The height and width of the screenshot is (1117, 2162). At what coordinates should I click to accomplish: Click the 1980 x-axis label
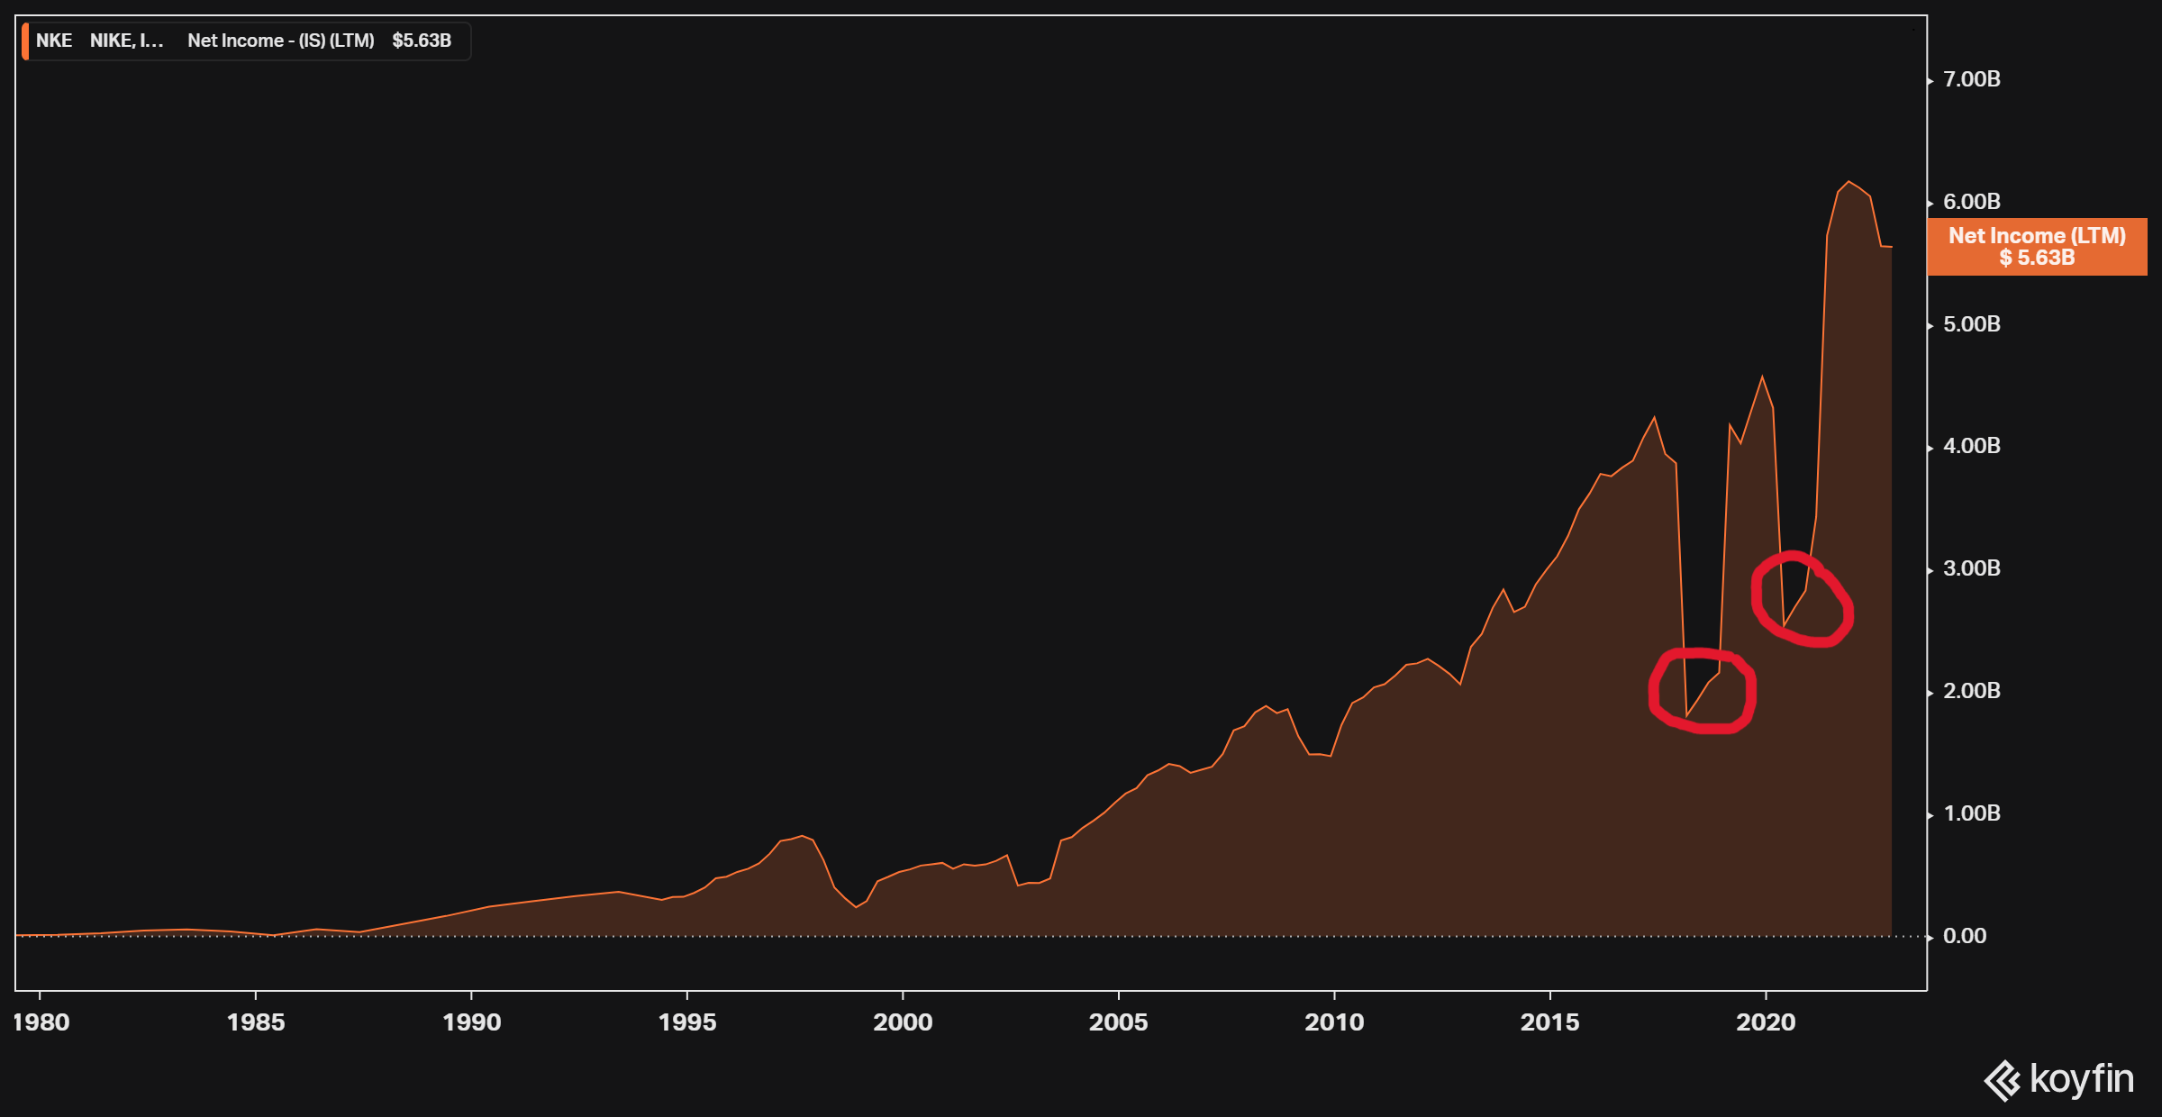pyautogui.click(x=41, y=1022)
